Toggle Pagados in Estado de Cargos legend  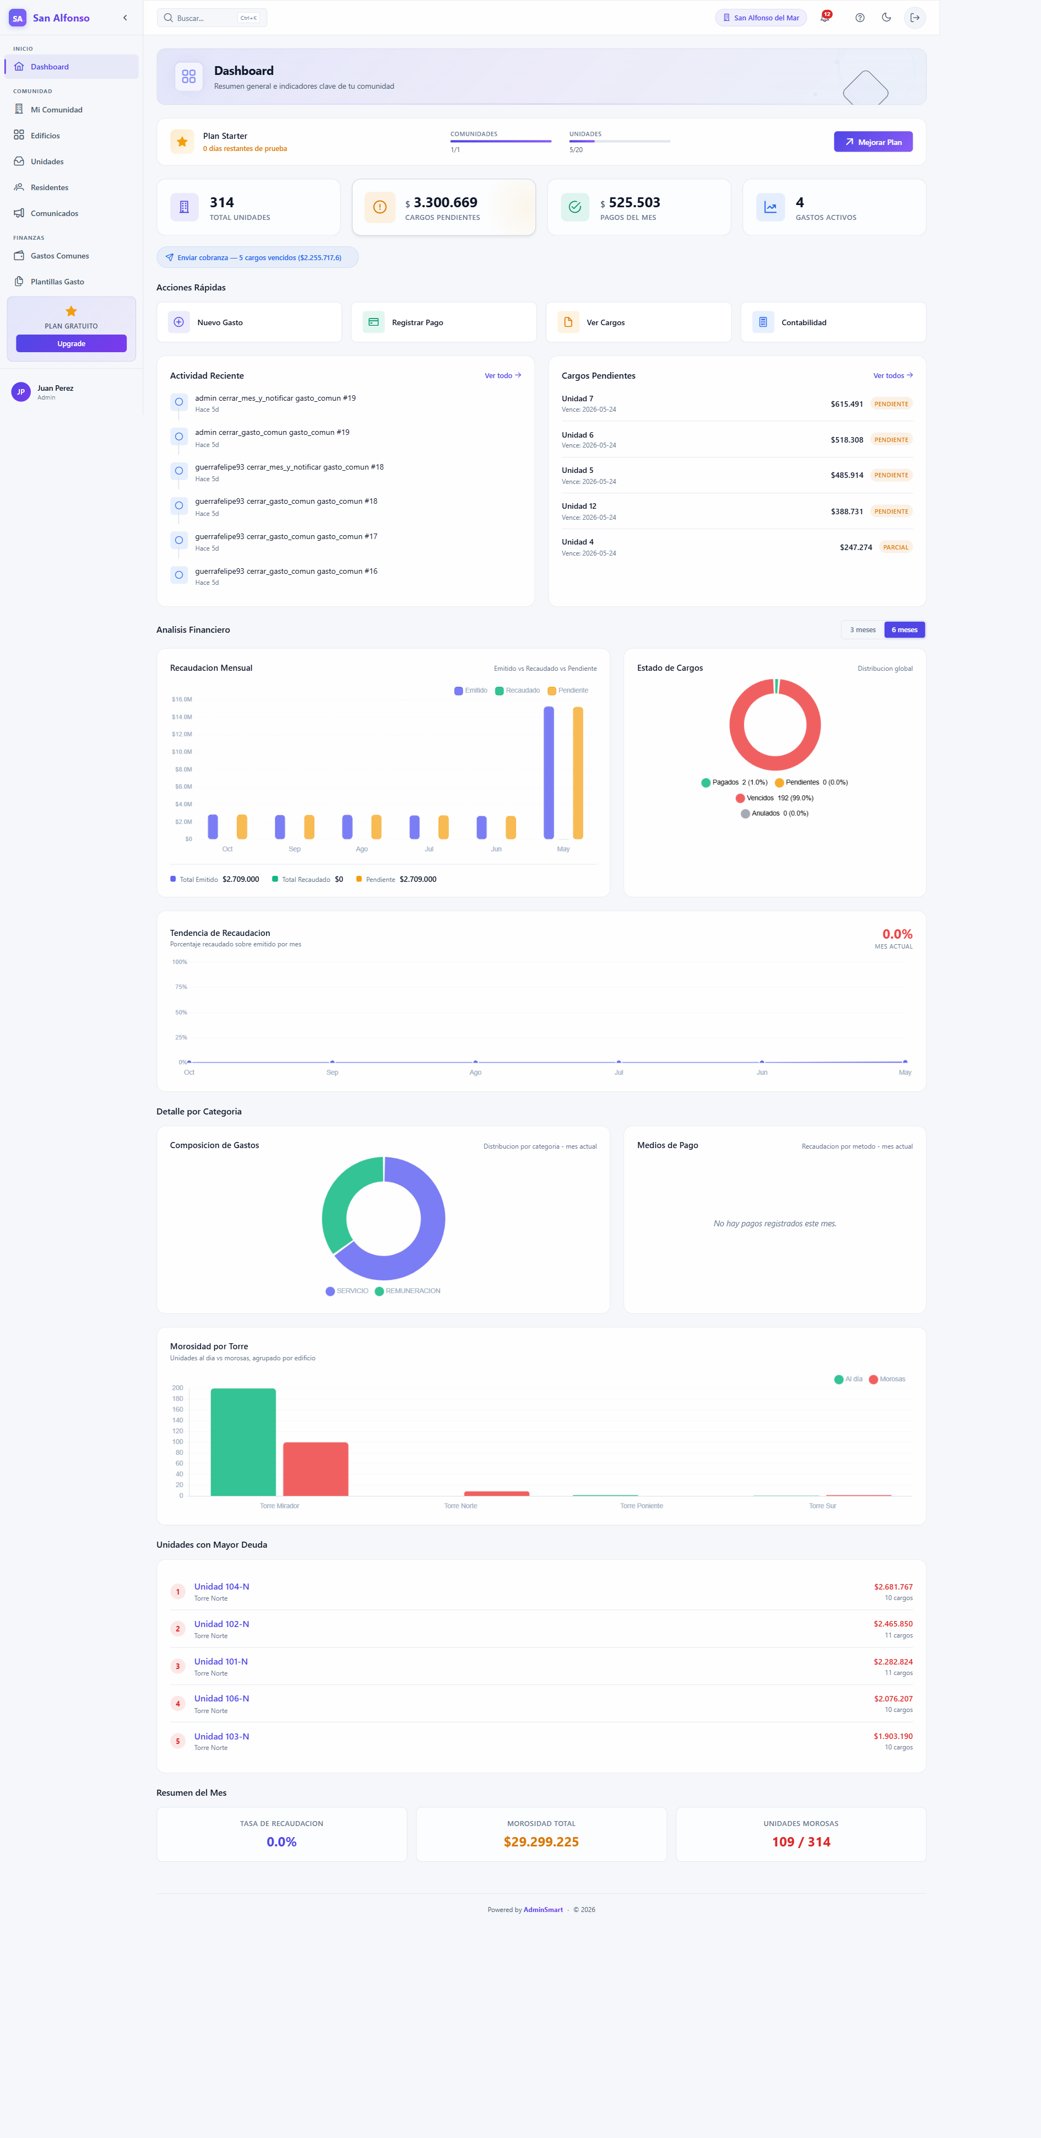tap(734, 782)
